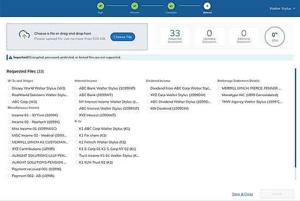The image size is (300, 201).
Task: Click the 0 Additional Documents card
Action: (244, 37)
